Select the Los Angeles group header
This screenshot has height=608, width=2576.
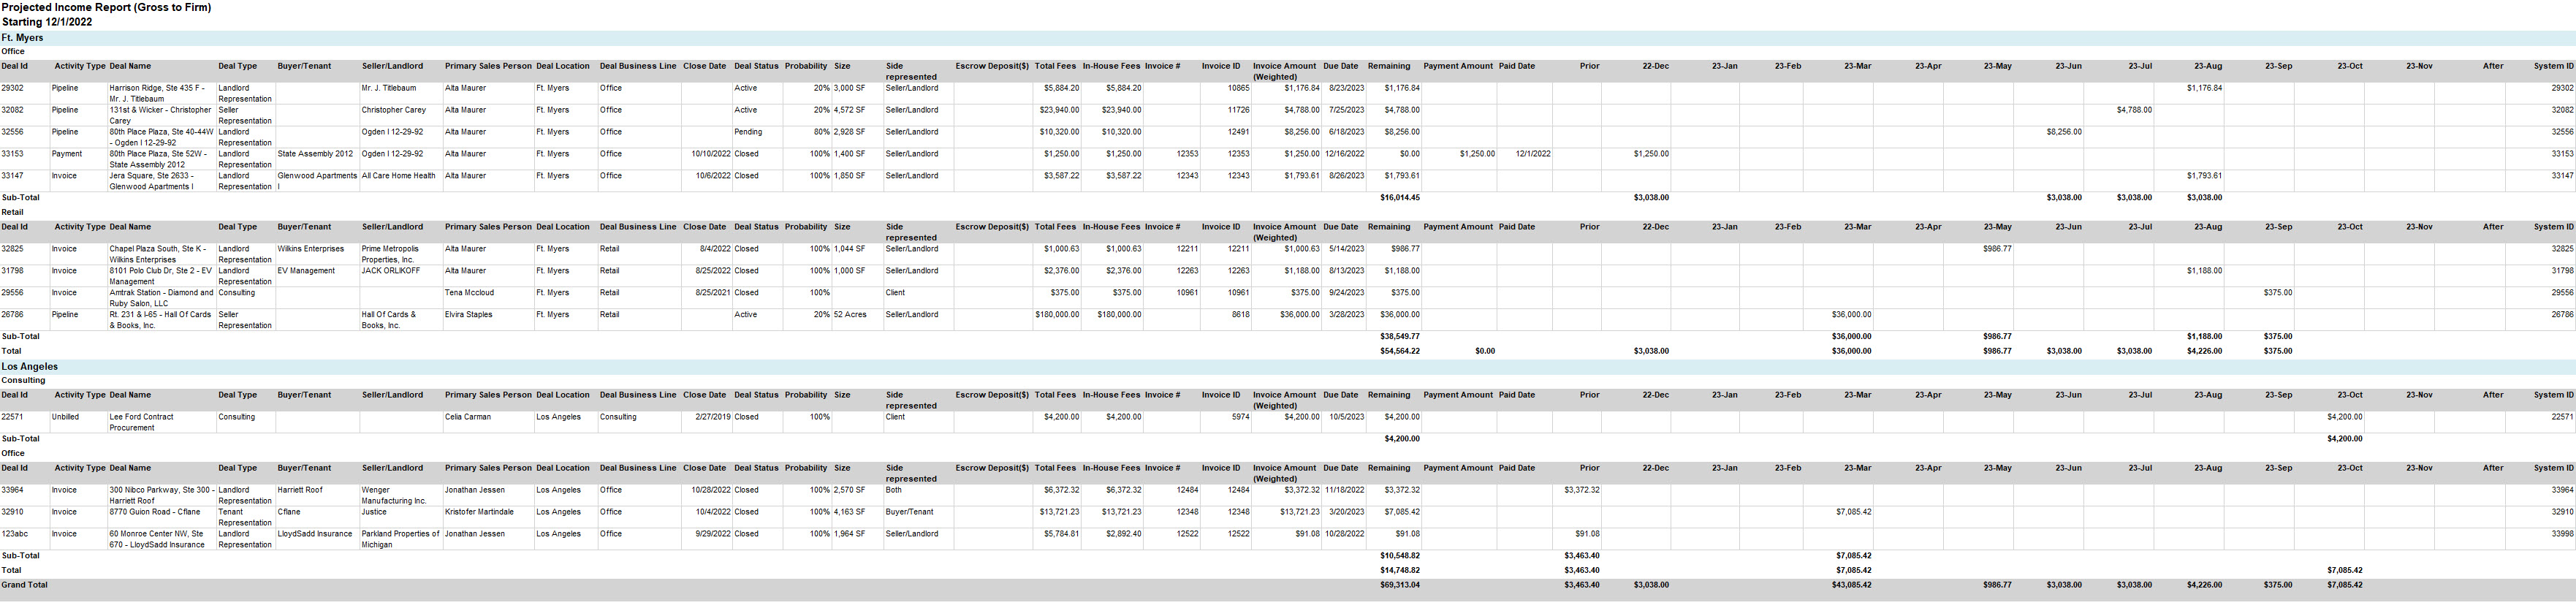(x=30, y=367)
